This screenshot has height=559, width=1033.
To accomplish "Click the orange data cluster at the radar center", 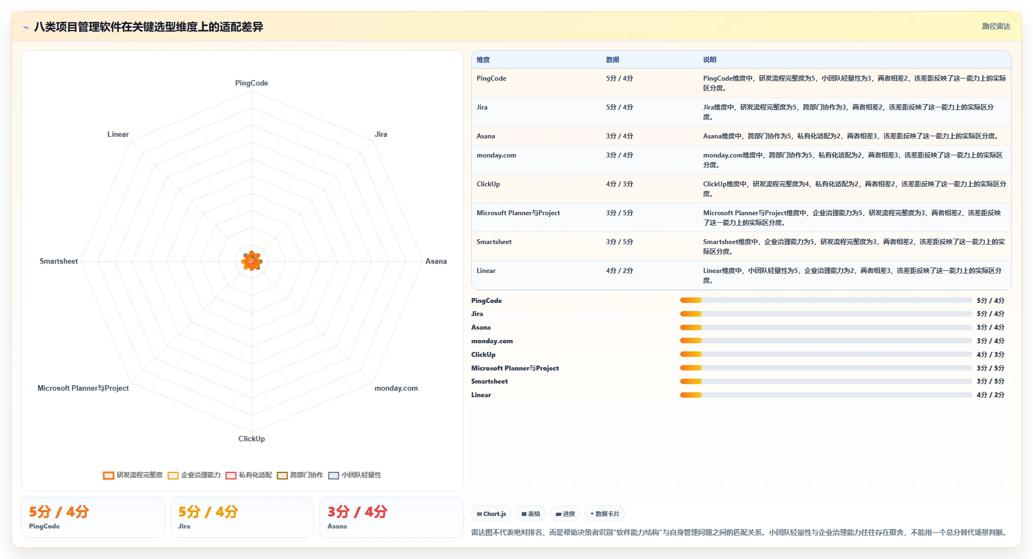I will [x=251, y=261].
